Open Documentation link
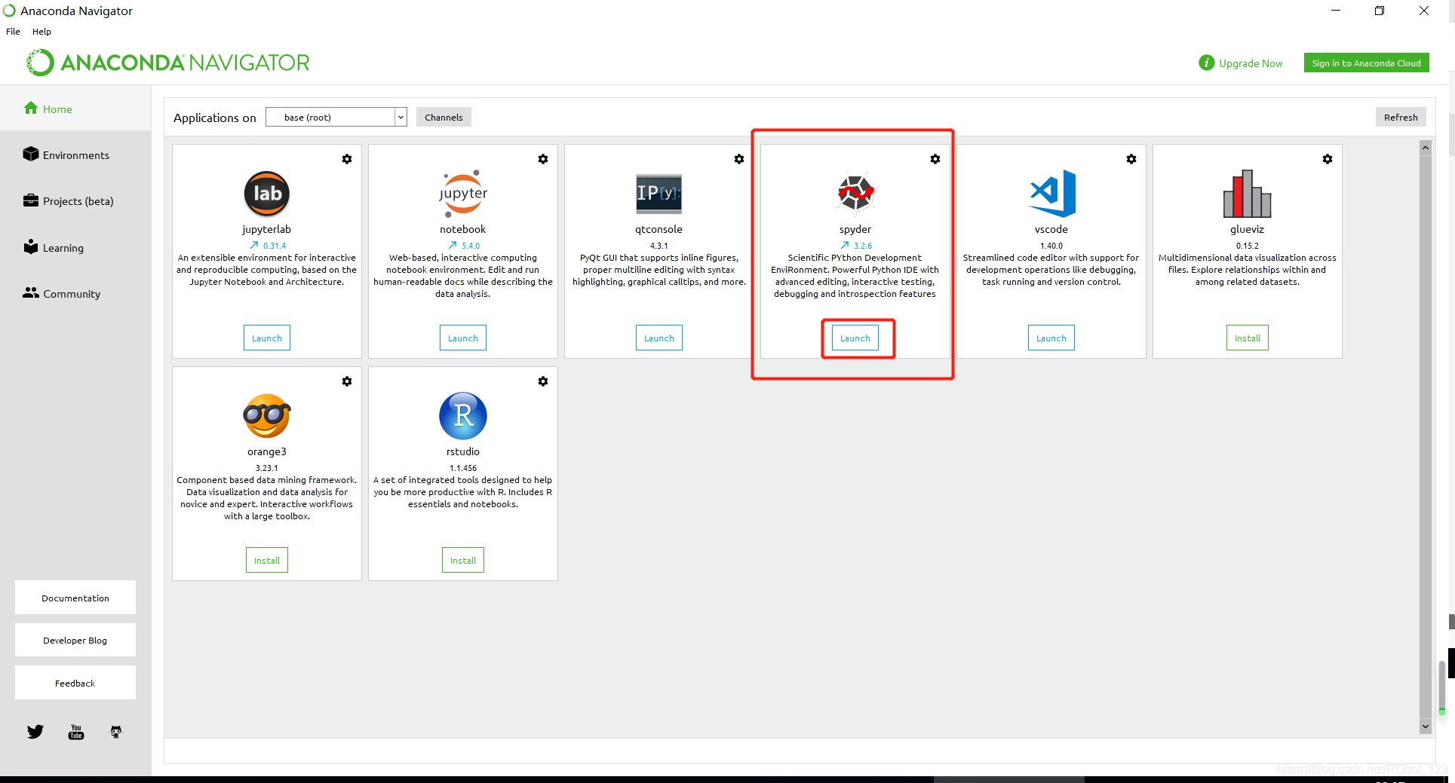 point(75,598)
